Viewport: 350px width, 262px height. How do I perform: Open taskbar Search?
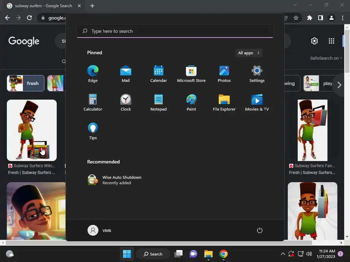point(153,254)
